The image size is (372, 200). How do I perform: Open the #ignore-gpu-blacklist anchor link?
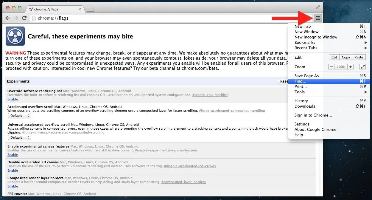210,95
